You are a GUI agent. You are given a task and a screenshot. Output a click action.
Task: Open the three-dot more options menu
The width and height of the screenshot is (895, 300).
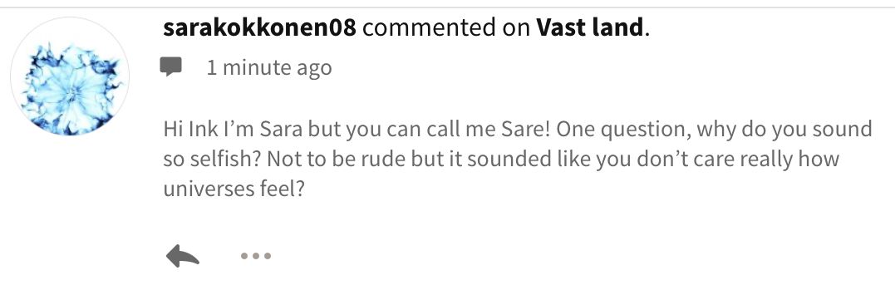[x=256, y=256]
